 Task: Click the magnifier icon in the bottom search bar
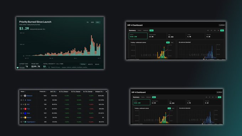(x=49, y=67)
